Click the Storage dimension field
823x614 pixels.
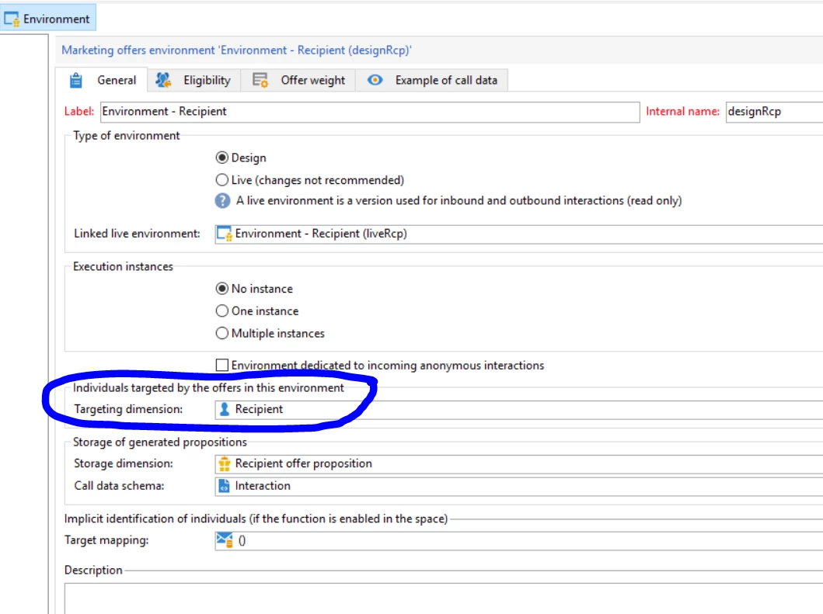[518, 463]
